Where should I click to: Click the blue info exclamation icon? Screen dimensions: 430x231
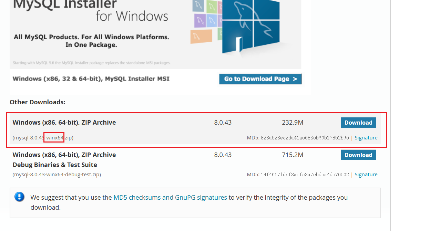[19, 197]
